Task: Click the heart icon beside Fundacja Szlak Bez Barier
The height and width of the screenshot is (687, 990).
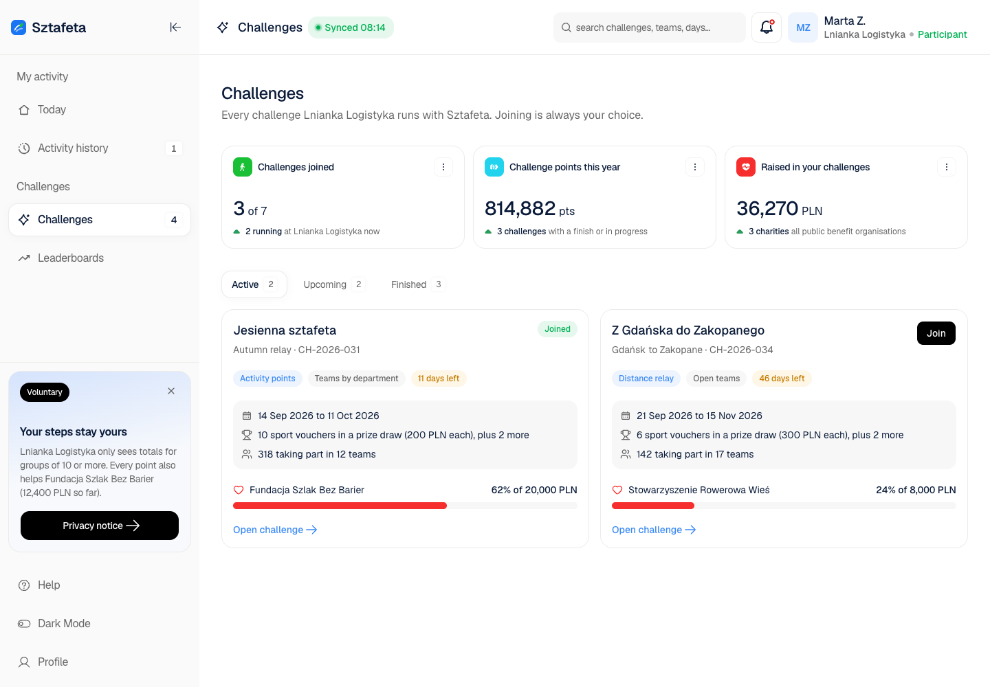Action: pos(239,490)
